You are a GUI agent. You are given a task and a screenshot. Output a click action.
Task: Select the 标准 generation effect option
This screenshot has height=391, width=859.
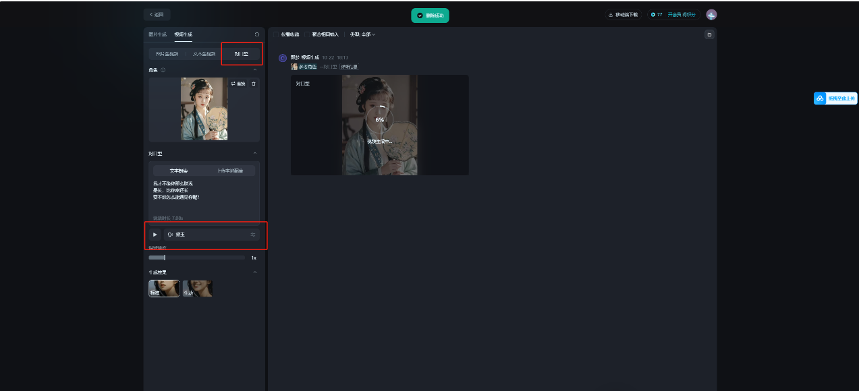(164, 289)
